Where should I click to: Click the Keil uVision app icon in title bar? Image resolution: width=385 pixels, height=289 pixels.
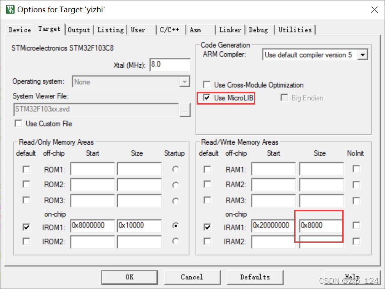coord(10,9)
